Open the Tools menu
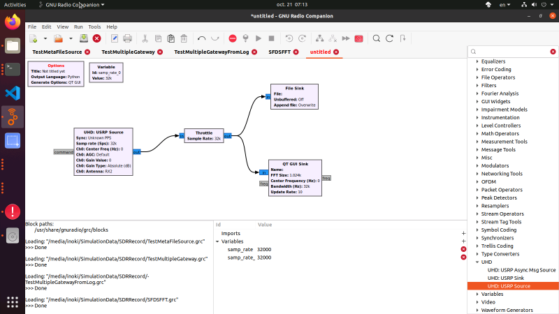The image size is (559, 314). click(94, 27)
